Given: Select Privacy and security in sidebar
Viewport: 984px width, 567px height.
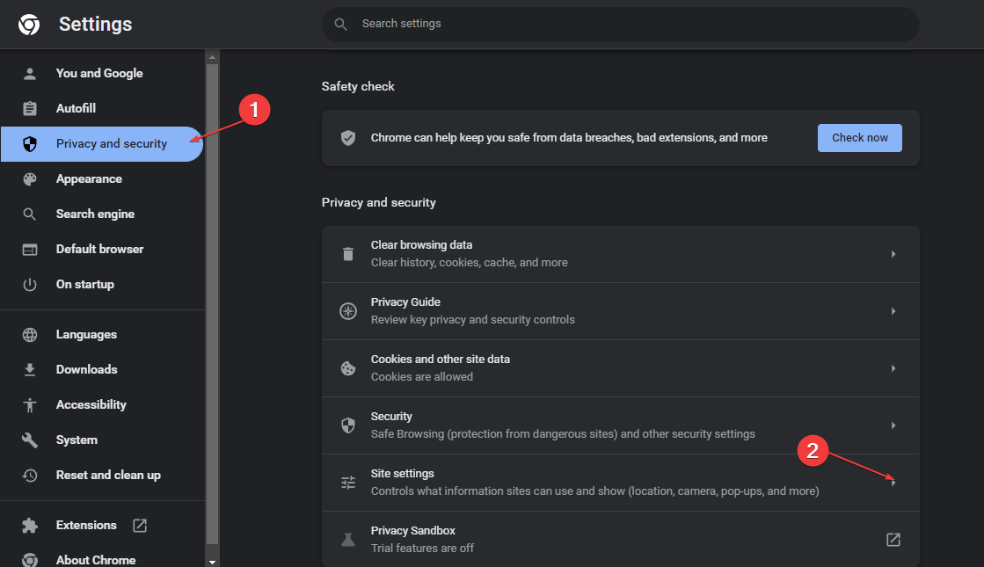Looking at the screenshot, I should (111, 143).
